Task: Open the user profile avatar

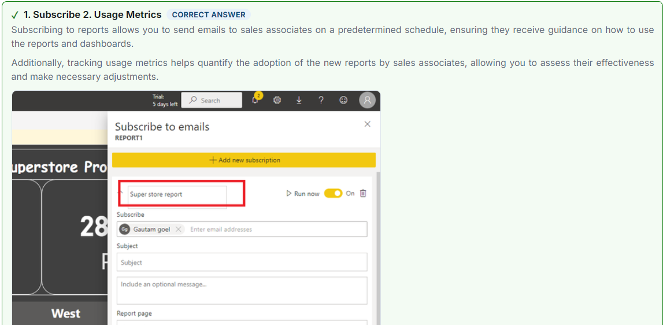Action: pos(367,100)
